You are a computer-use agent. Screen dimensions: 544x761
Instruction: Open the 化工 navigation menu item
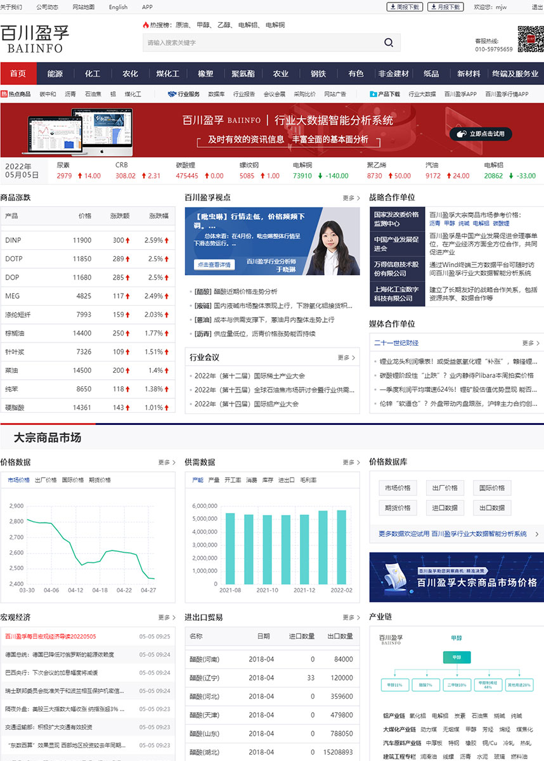[x=93, y=74]
